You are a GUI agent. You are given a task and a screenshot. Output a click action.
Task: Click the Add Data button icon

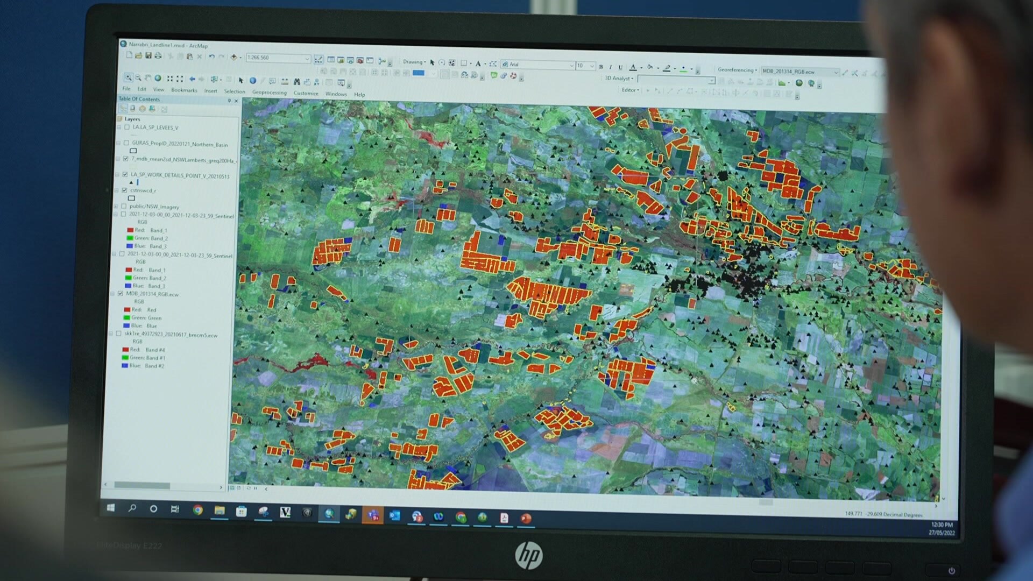pyautogui.click(x=234, y=57)
